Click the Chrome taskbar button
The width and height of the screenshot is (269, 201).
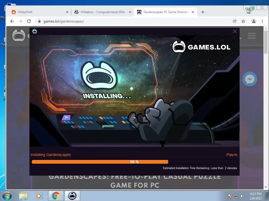56,196
